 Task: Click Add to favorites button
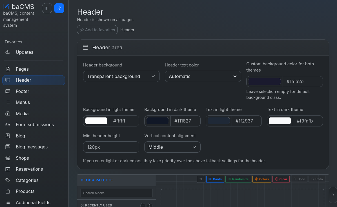click(97, 30)
